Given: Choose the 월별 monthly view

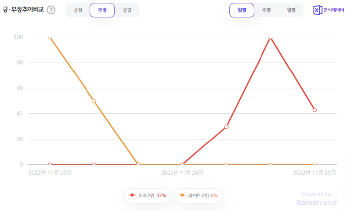Looking at the screenshot, I should pyautogui.click(x=291, y=10).
